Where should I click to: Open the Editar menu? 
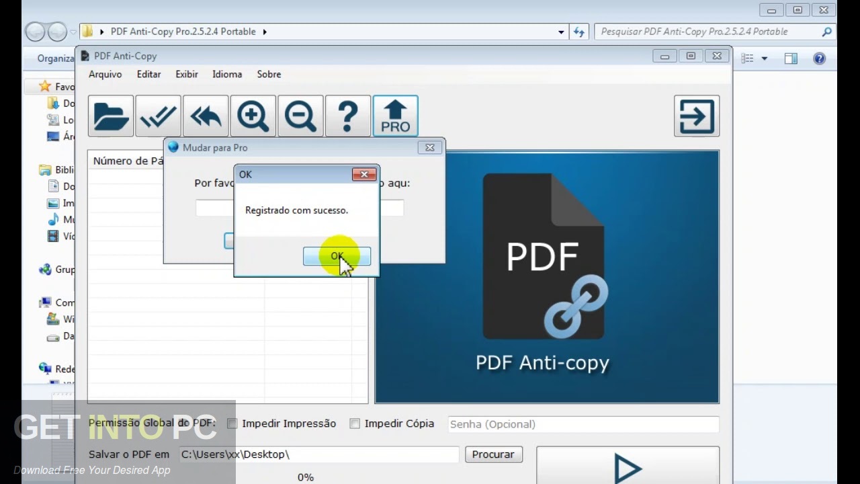(x=148, y=74)
